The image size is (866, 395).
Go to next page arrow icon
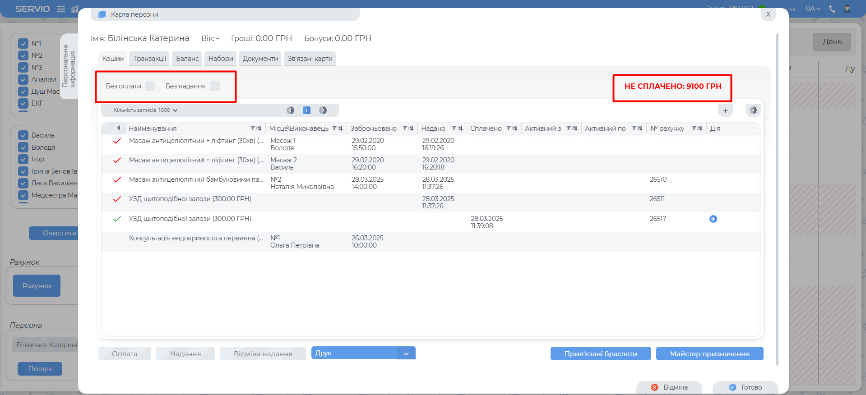(x=323, y=110)
